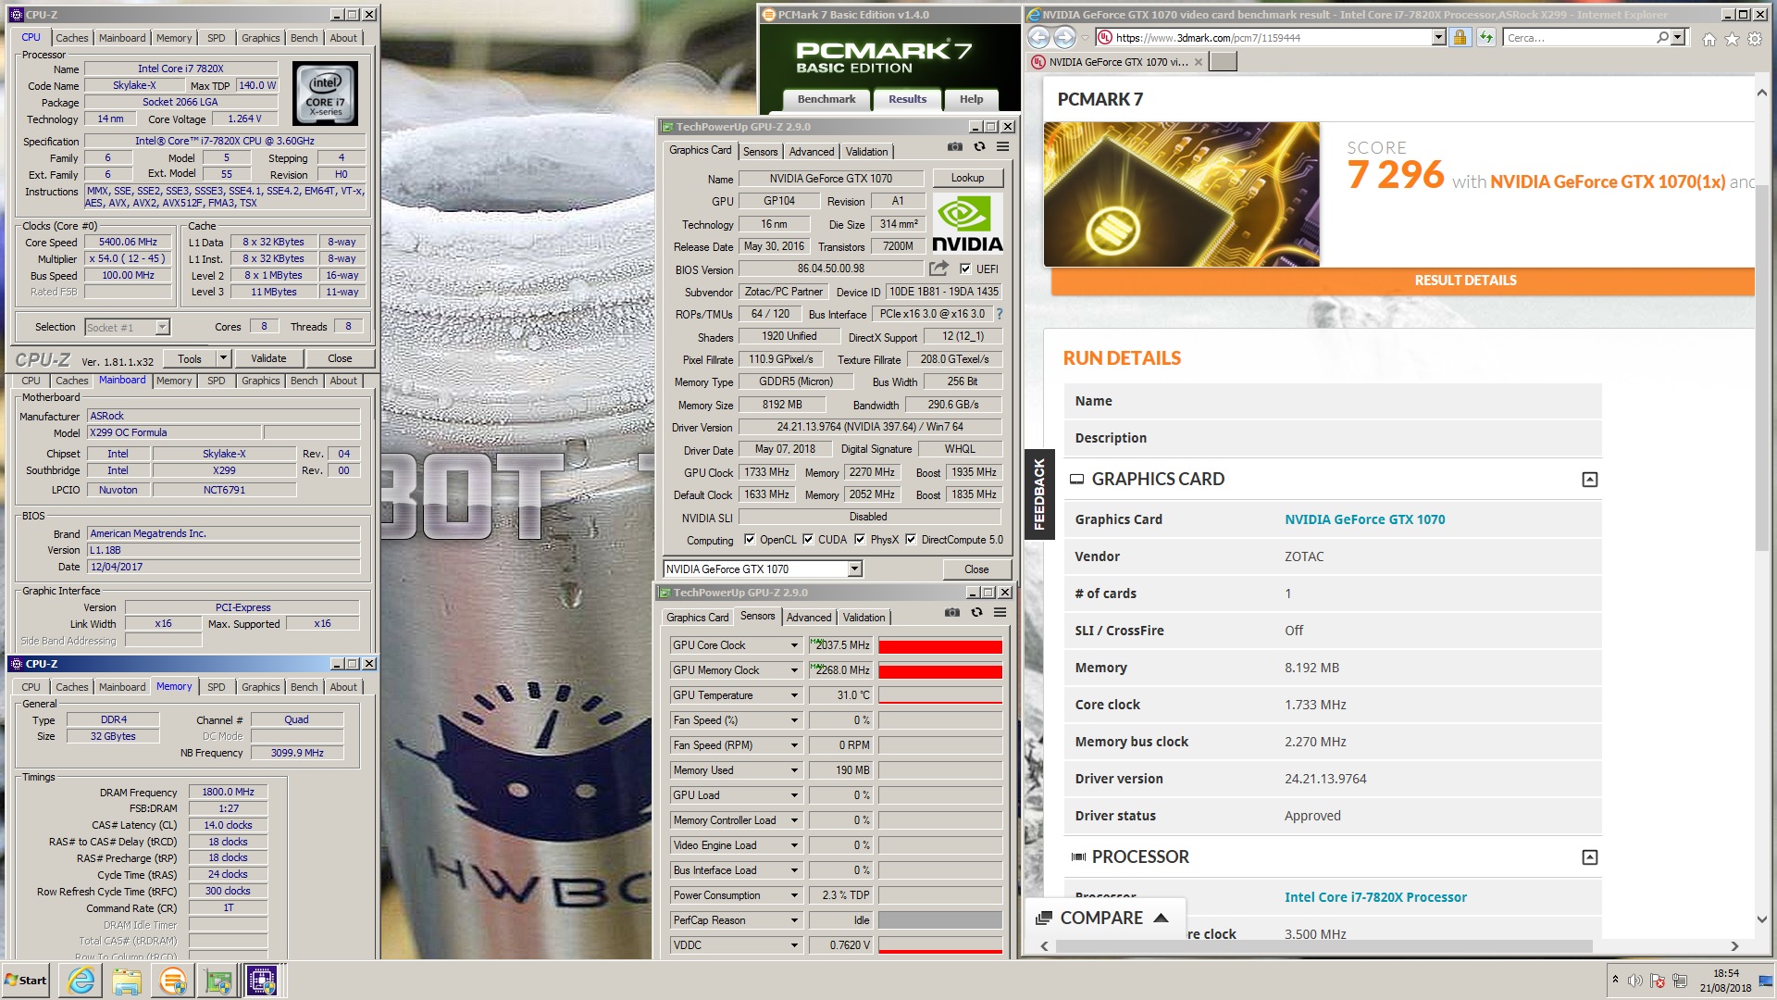
Task: Click refresh icon in GPU-Z Sensors window
Action: pyautogui.click(x=976, y=613)
